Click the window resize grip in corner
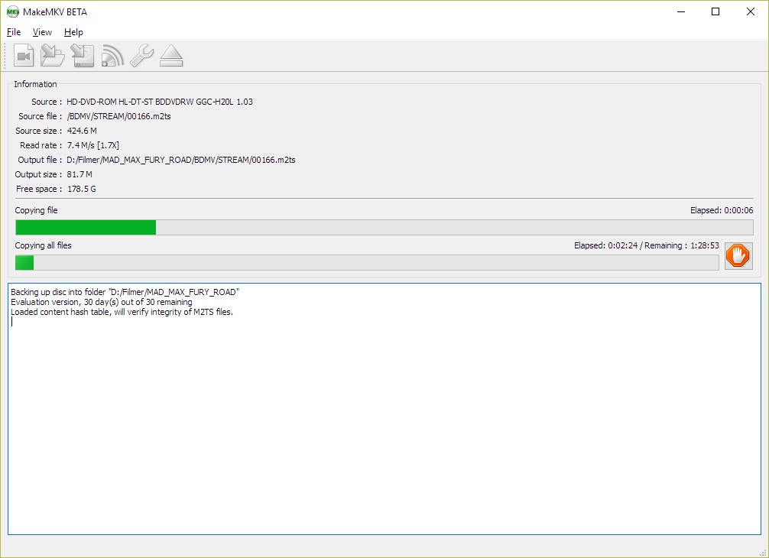 point(763,552)
